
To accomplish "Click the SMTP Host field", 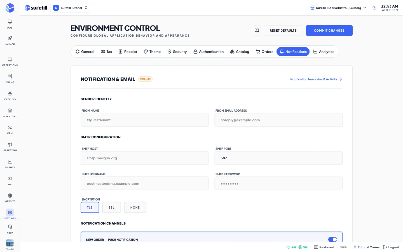I will click(x=144, y=158).
